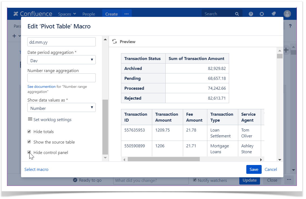This screenshot has width=306, height=199.
Task: Toggle Show the source table checkbox
Action: click(29, 142)
